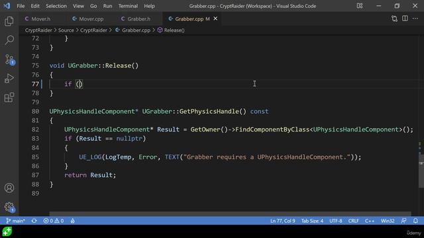Click line number 75 in gutter
Screen dimensions: 424x238
(35, 65)
